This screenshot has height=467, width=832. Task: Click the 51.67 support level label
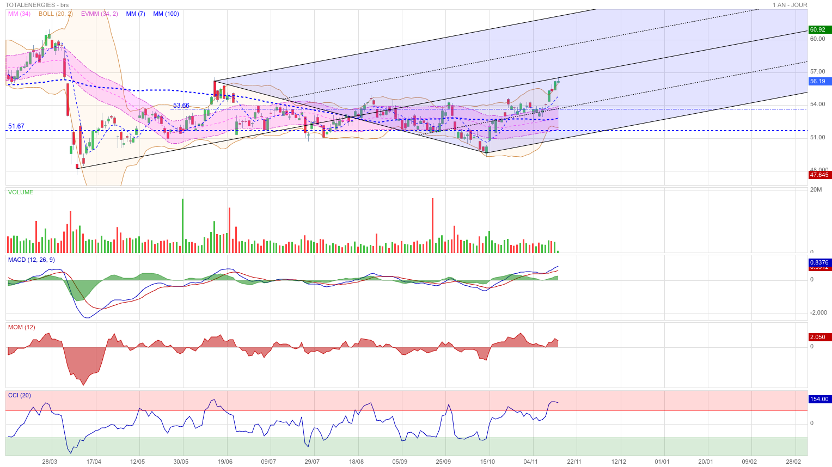[x=16, y=126]
